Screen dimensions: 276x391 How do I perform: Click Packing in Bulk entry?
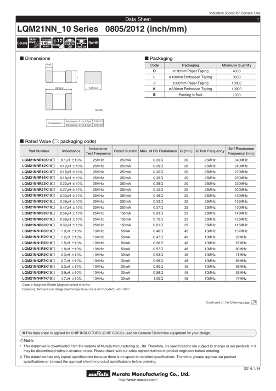(x=191, y=95)
